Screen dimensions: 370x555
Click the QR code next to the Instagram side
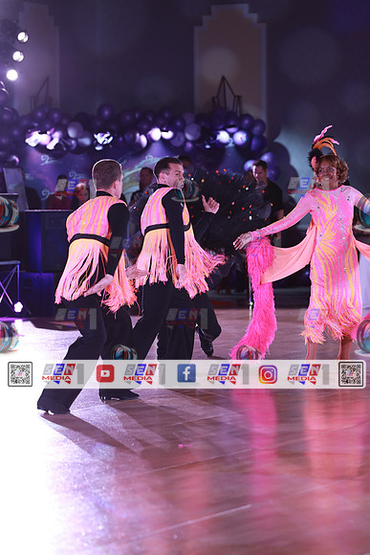pos(351,374)
